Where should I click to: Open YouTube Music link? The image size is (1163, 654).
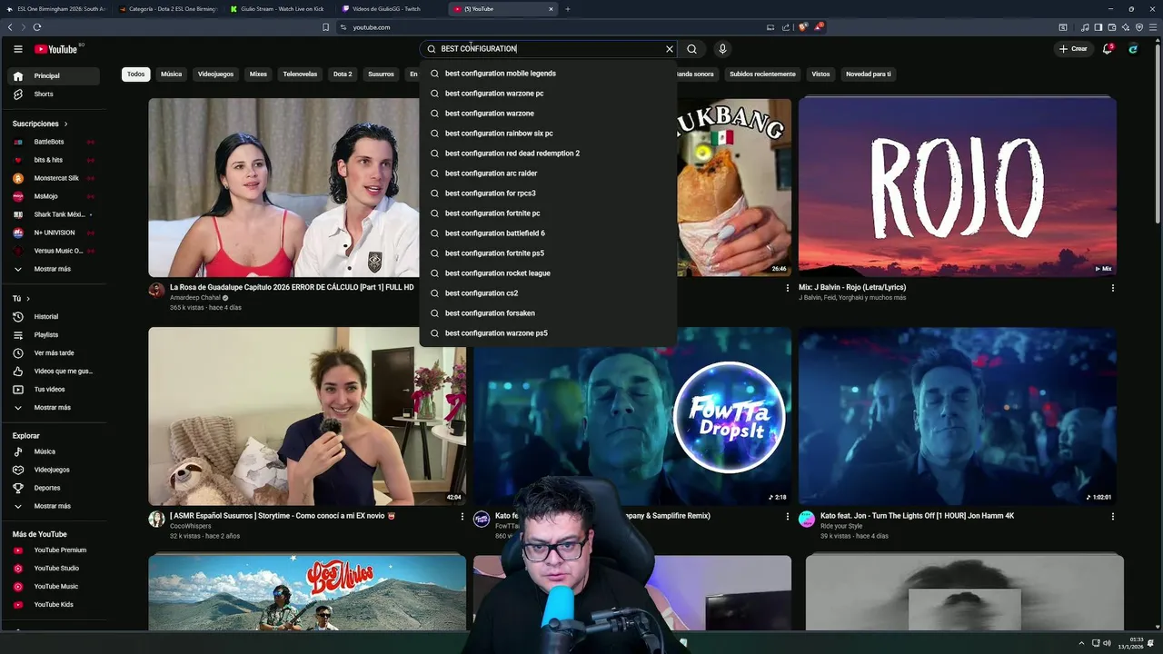tap(55, 587)
